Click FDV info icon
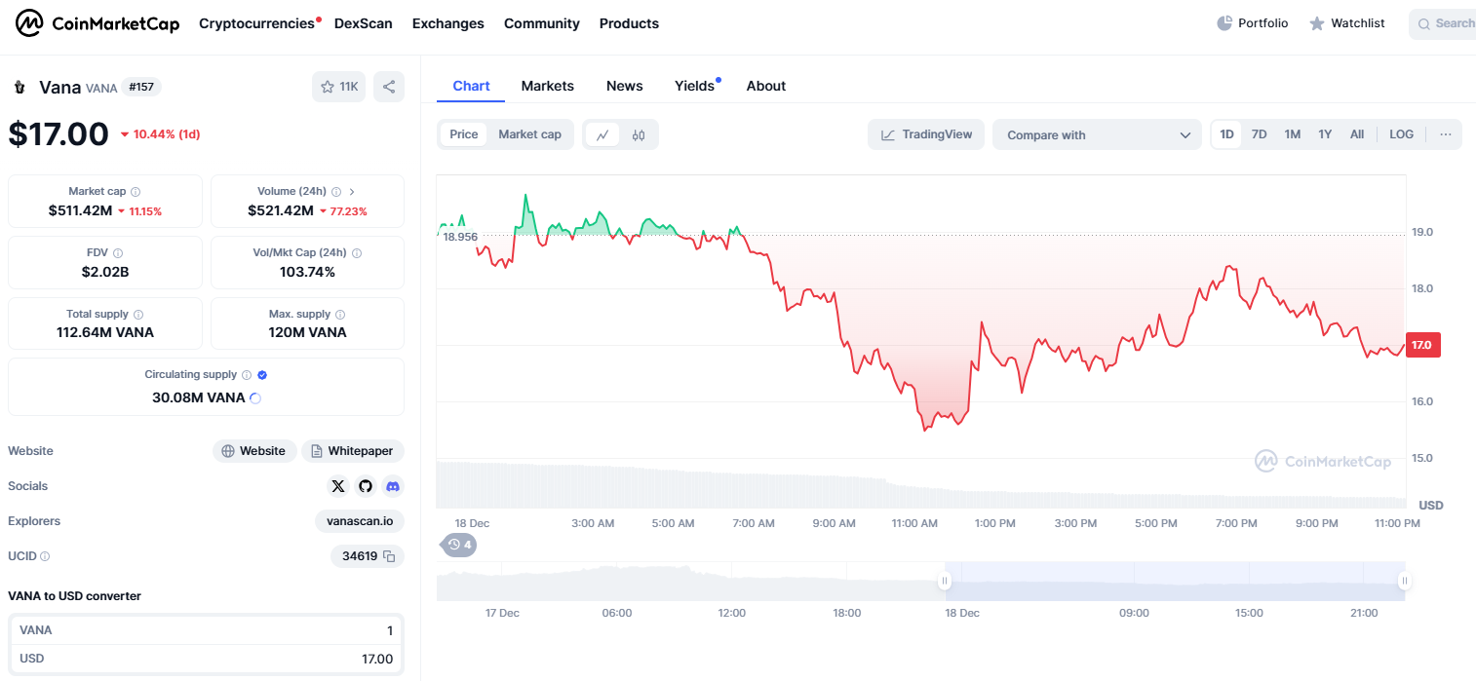 (x=118, y=253)
